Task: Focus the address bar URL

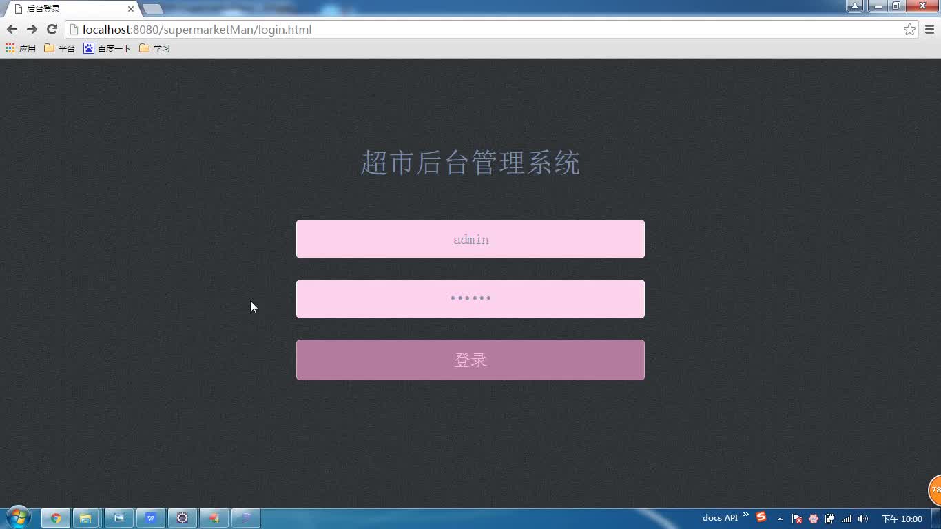Action: point(197,30)
